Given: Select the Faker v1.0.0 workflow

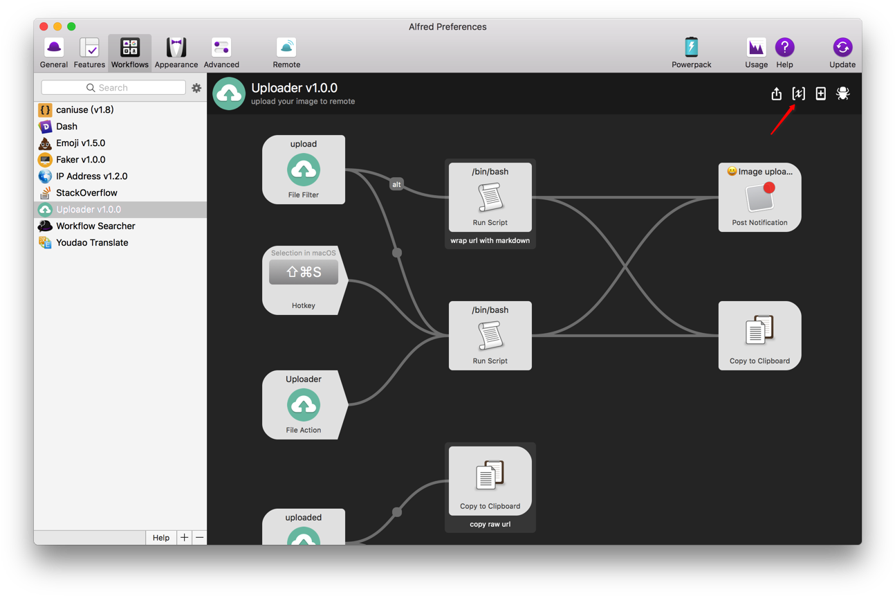Looking at the screenshot, I should pyautogui.click(x=120, y=159).
